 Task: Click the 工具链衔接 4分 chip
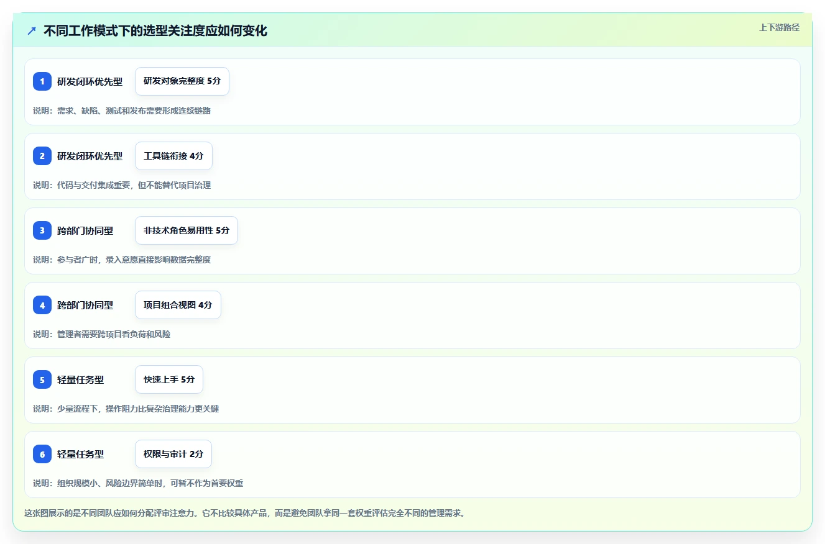[x=173, y=156]
